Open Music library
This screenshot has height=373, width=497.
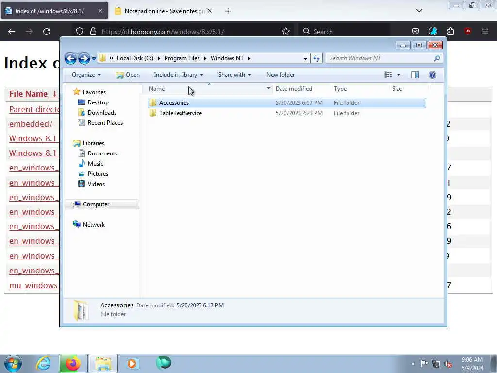(x=95, y=164)
